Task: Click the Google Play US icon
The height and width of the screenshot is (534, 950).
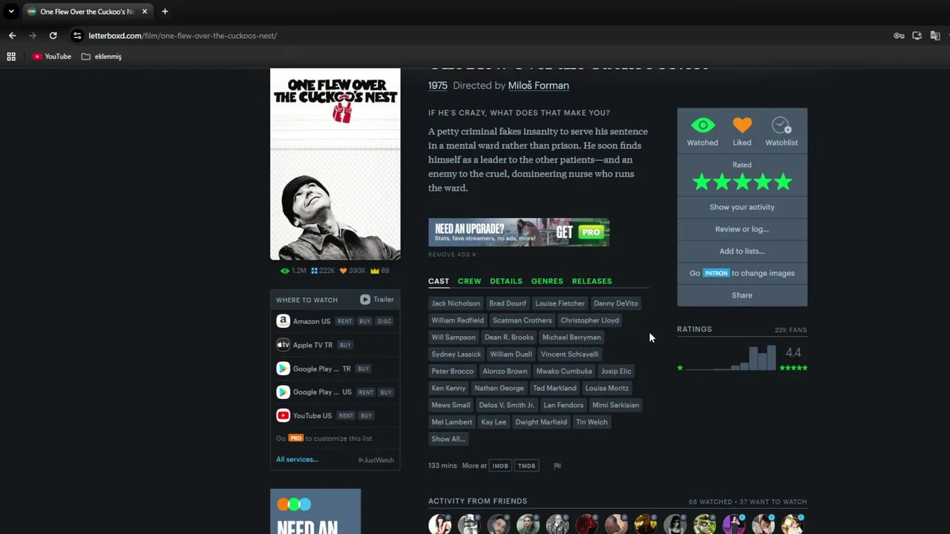Action: click(x=283, y=392)
